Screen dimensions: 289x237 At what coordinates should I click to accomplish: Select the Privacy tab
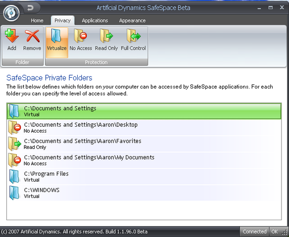(63, 20)
